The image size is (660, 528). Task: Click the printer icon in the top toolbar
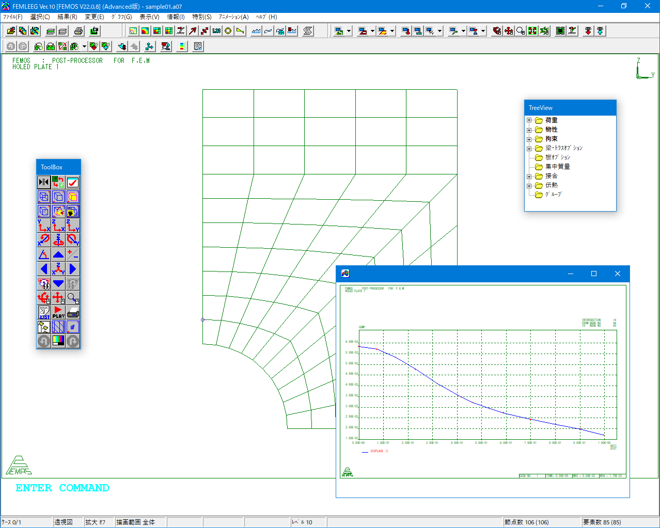78,31
